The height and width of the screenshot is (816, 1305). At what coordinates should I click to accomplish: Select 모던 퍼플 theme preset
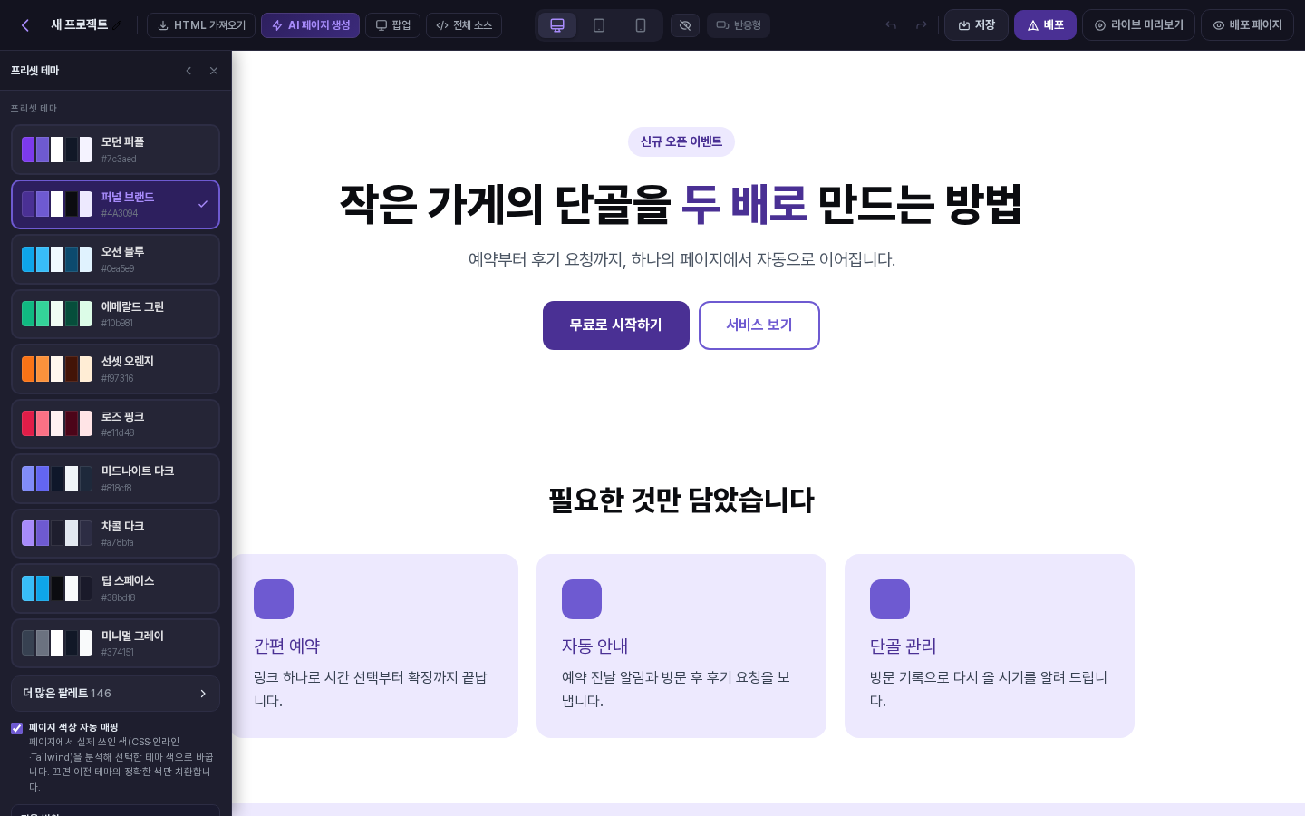tap(115, 150)
